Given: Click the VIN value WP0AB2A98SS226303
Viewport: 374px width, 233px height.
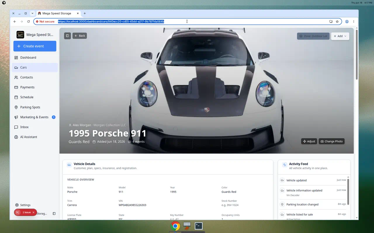Looking at the screenshot, I should [132, 205].
